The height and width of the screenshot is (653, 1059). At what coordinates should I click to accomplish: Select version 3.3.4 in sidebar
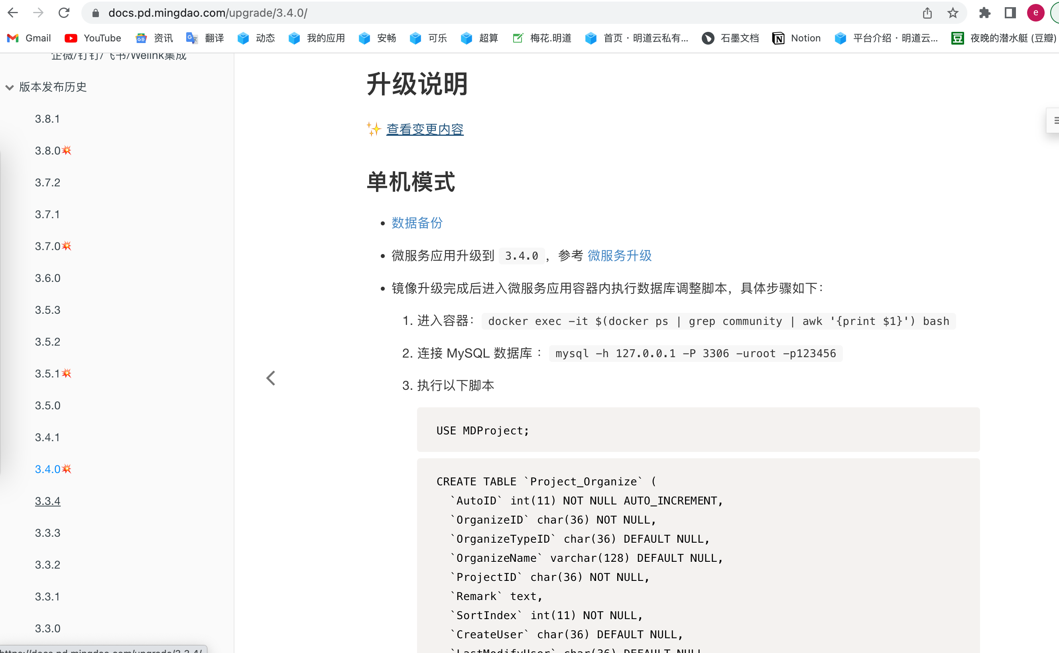pyautogui.click(x=47, y=501)
